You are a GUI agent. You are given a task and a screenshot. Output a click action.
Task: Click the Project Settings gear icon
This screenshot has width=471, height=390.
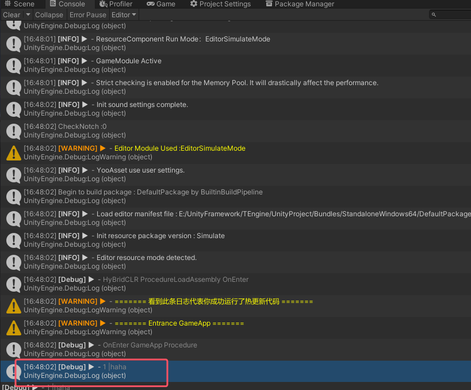click(192, 4)
